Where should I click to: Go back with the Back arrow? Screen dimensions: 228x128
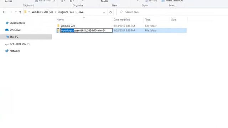tap(4, 12)
